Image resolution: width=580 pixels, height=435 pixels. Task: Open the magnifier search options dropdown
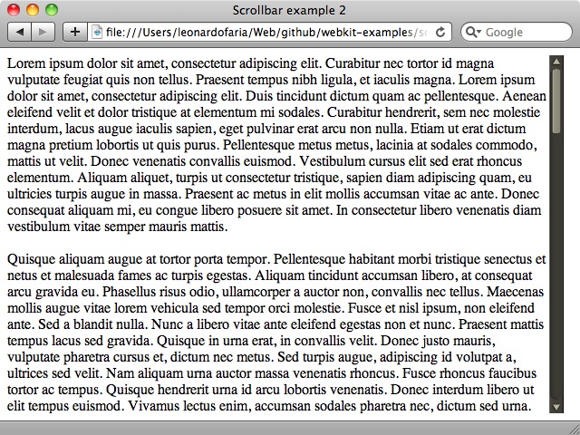click(x=473, y=33)
